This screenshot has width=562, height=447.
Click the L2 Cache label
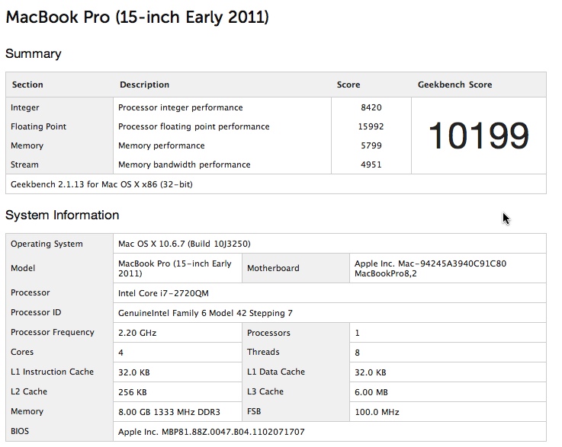[29, 391]
